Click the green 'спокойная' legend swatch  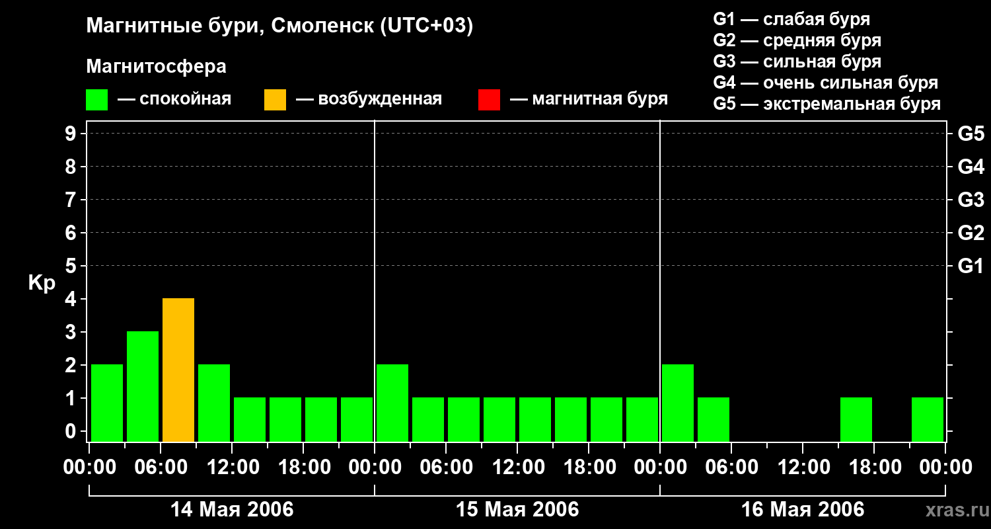click(97, 100)
